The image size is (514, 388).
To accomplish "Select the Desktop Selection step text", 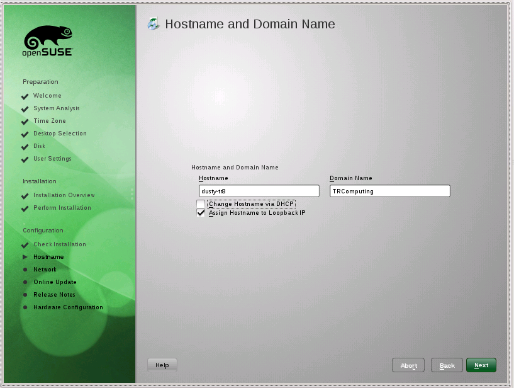I will 60,134.
